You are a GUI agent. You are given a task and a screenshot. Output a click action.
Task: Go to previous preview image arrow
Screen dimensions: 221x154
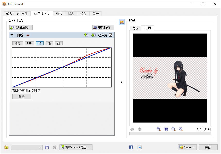coord(132,129)
